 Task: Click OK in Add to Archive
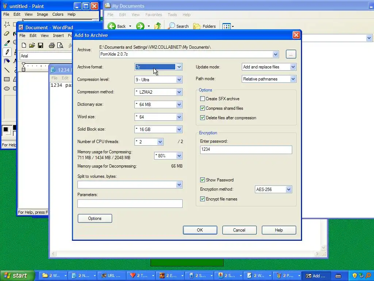click(x=200, y=230)
